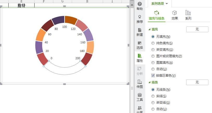Open the 系列选项 dropdown
212x113 pixels.
point(159,4)
